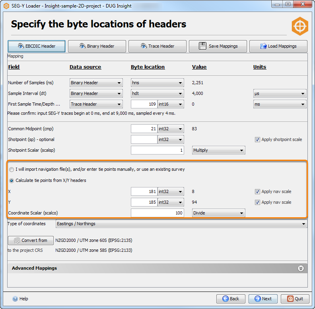Close the SEG-Y Loader window

303,4
